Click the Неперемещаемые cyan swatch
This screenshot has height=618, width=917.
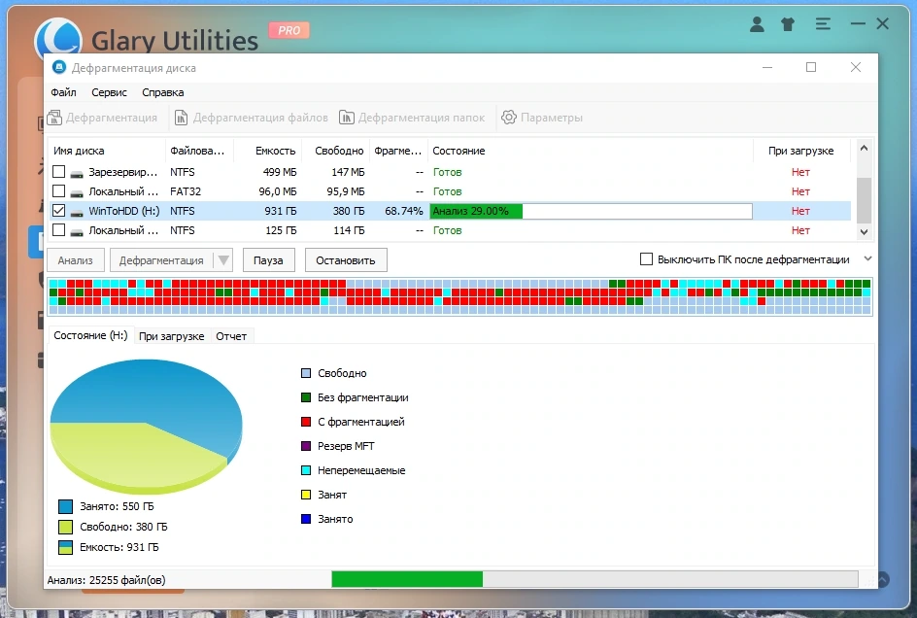click(305, 470)
